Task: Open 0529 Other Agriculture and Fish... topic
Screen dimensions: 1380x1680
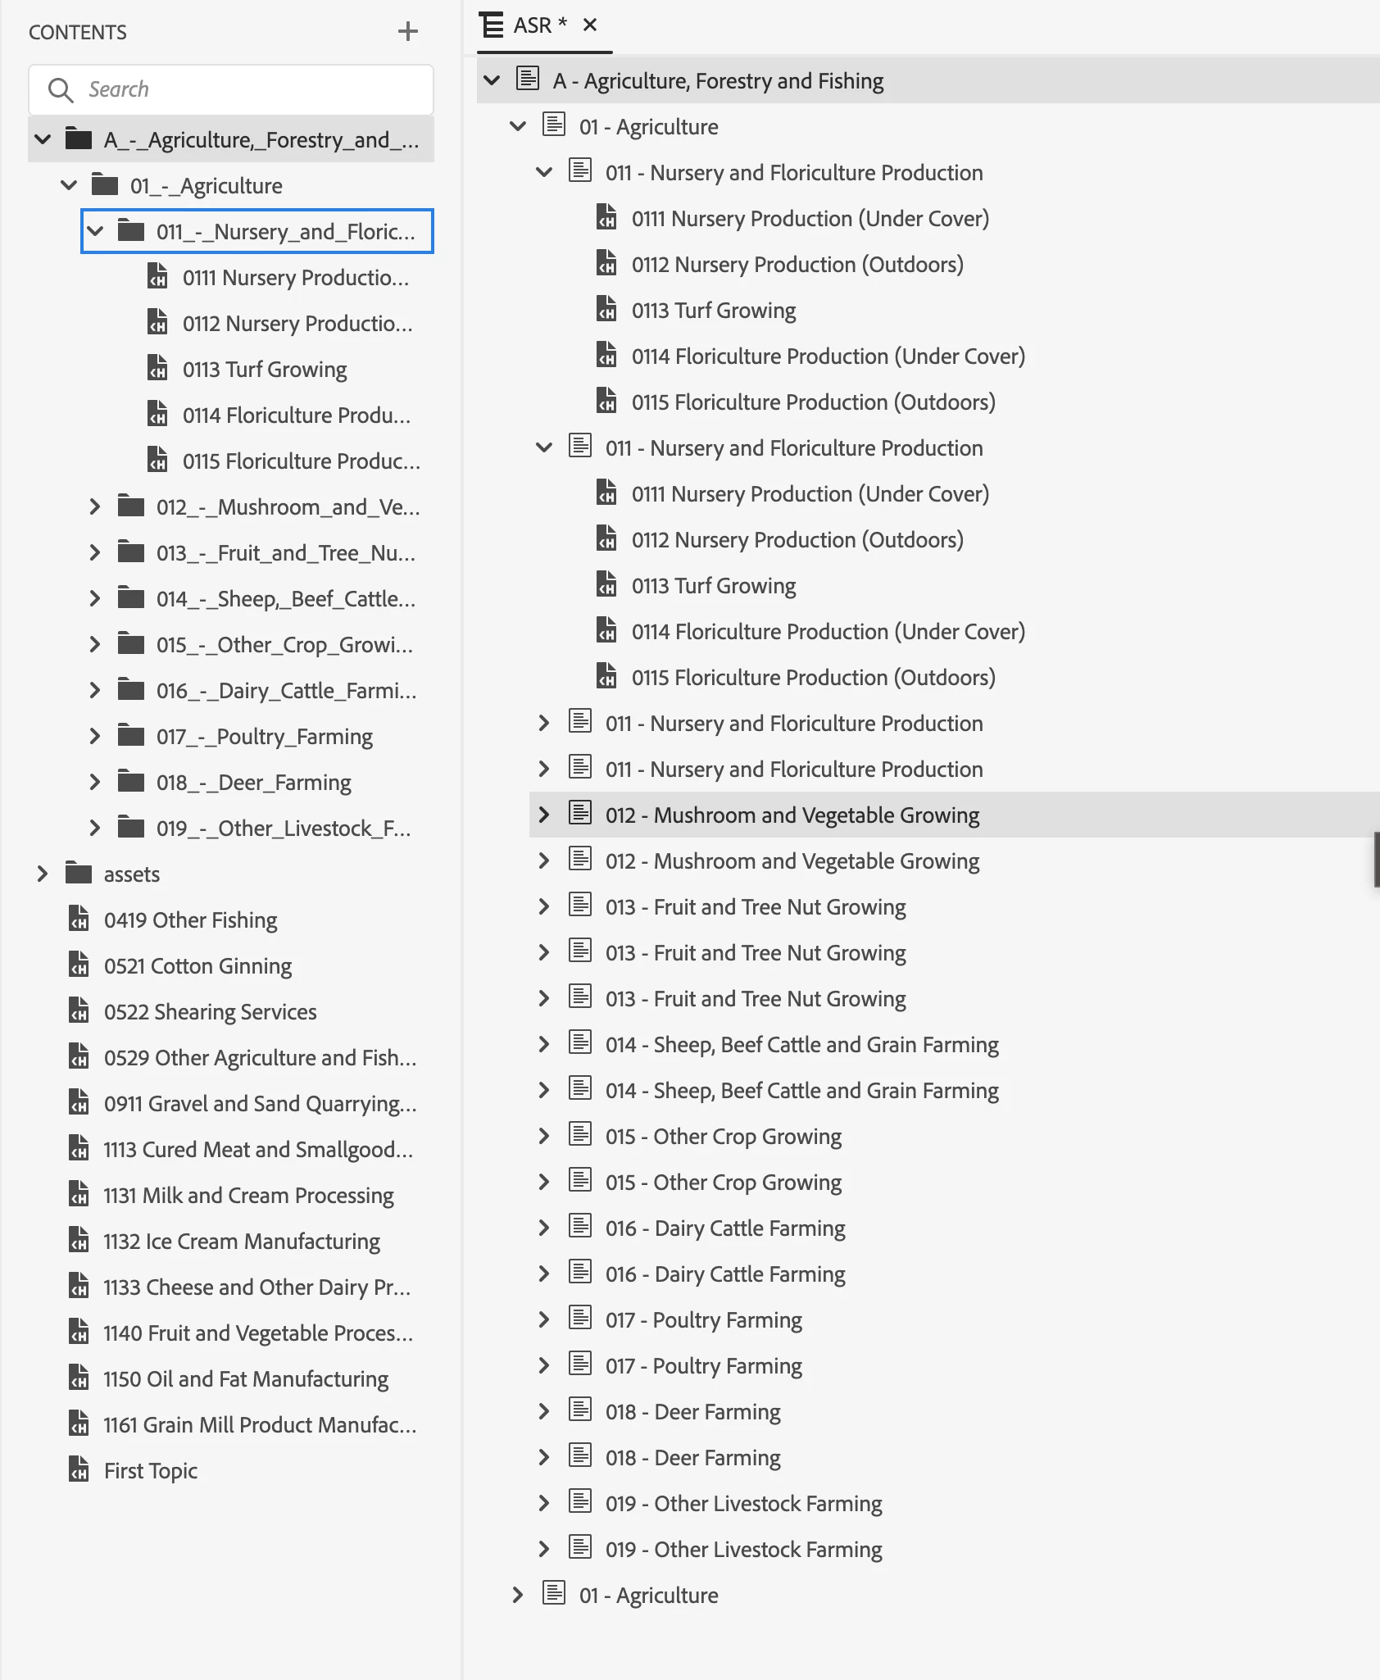Action: click(x=261, y=1058)
